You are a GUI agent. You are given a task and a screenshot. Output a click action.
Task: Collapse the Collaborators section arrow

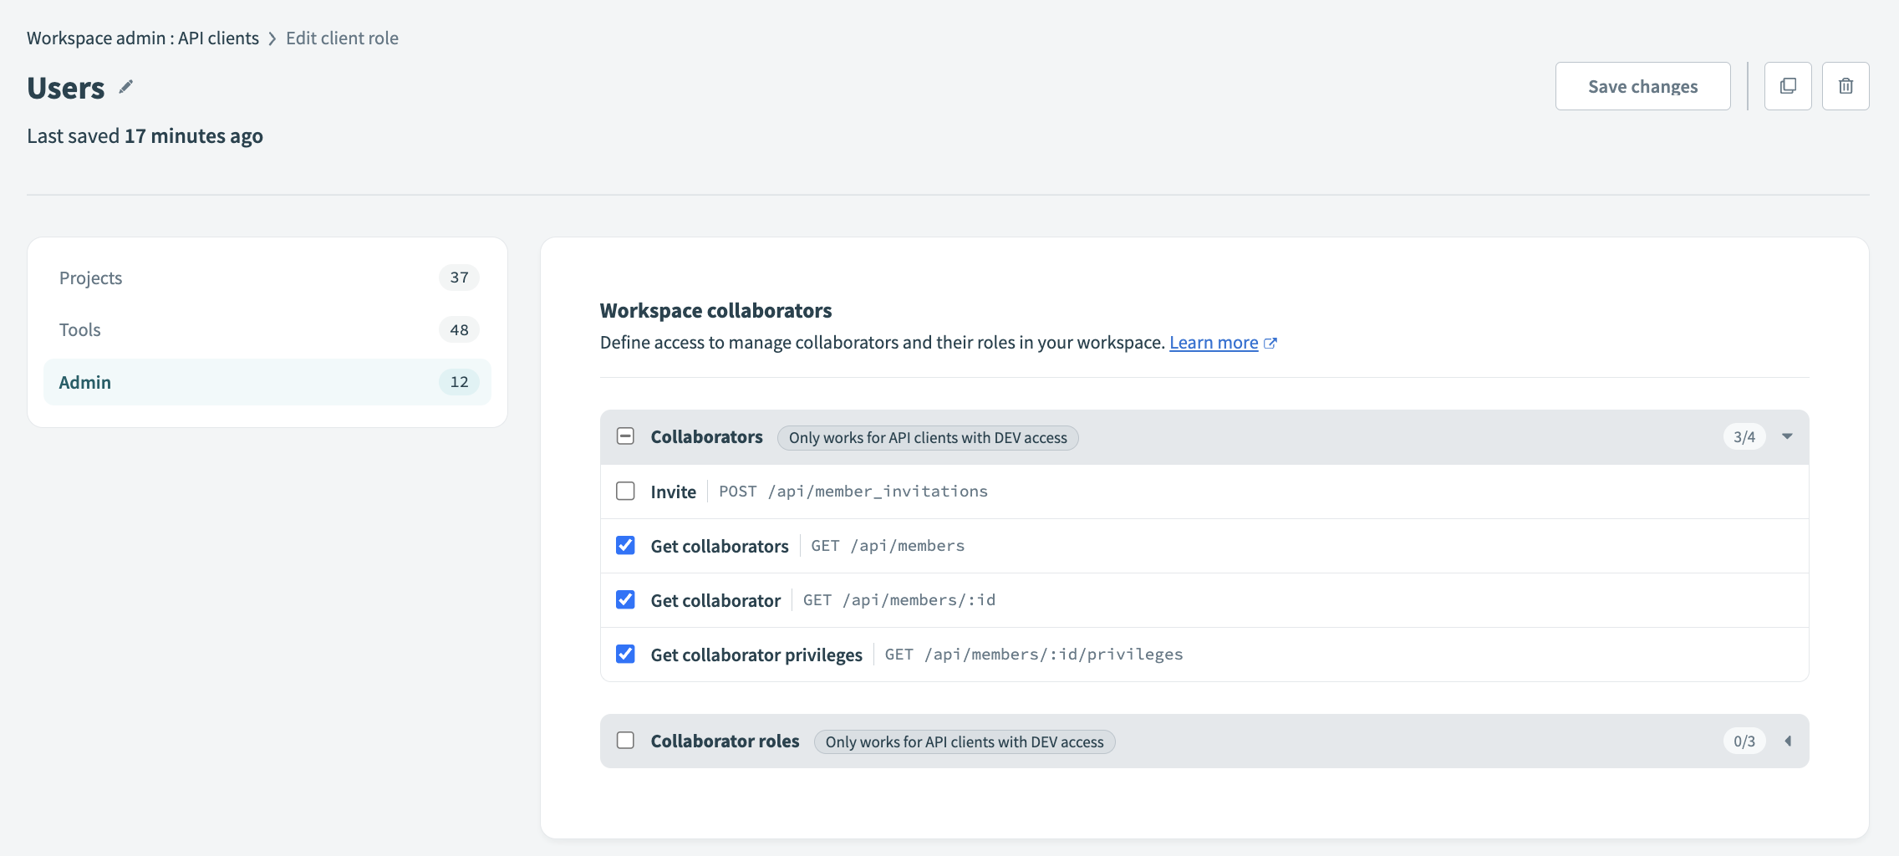point(1787,436)
